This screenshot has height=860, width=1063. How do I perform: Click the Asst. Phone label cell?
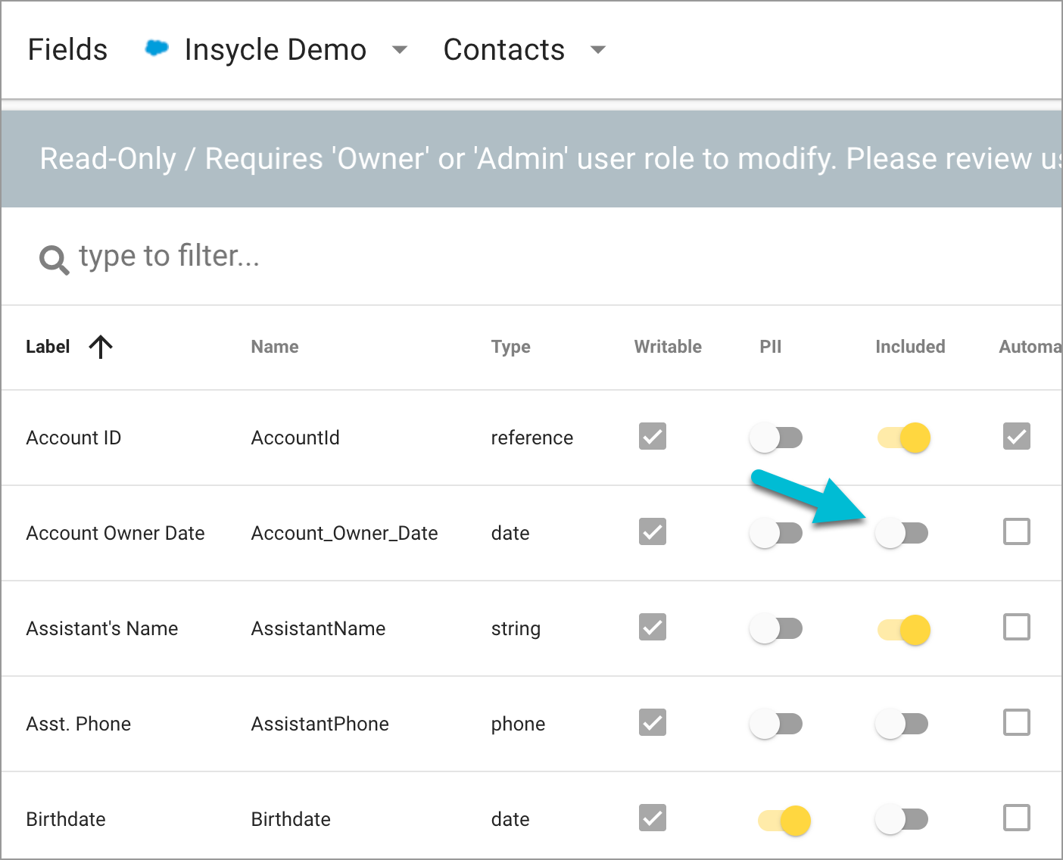[x=79, y=724]
